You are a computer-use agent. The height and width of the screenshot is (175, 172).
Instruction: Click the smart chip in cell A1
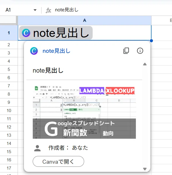tap(56, 33)
